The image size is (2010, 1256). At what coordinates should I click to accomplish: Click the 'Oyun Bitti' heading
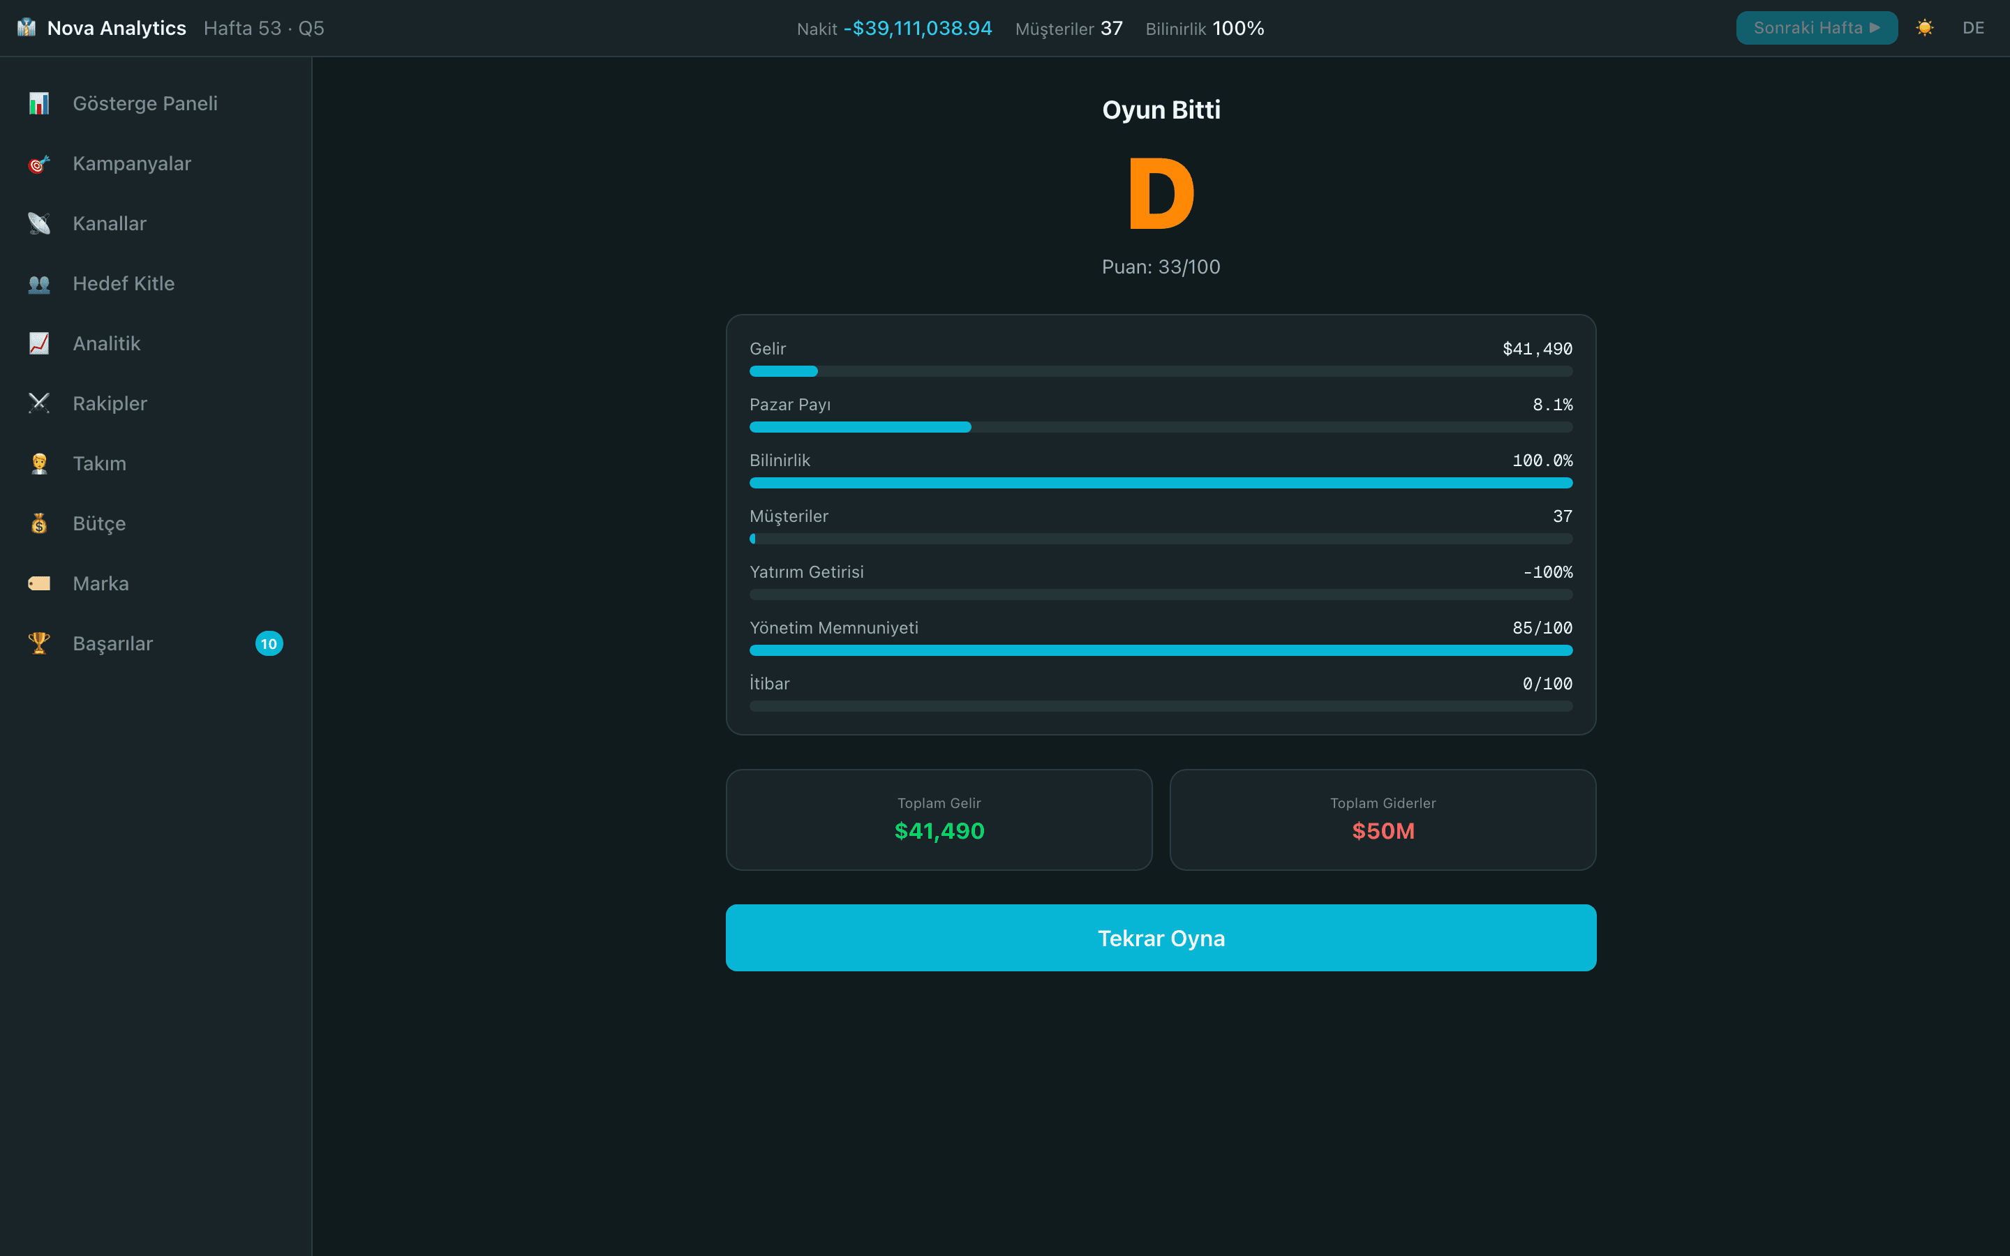pyautogui.click(x=1161, y=110)
